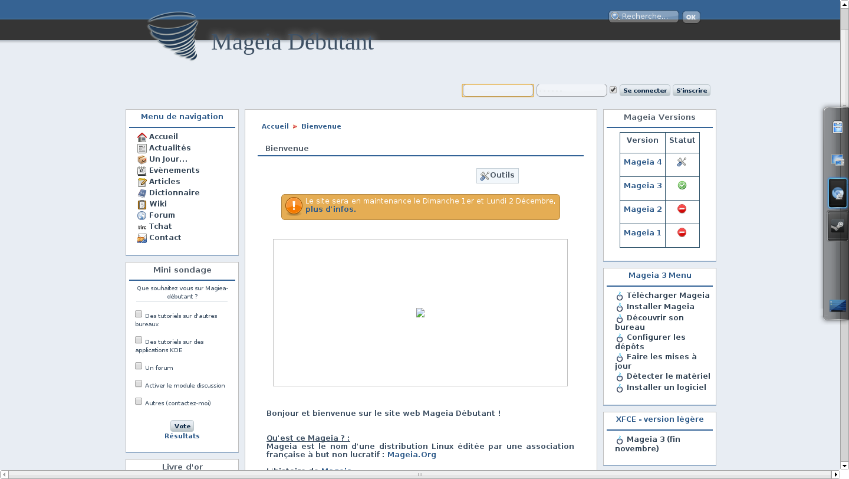Click the Tchat #irc icon
This screenshot has width=849, height=479.
point(141,227)
